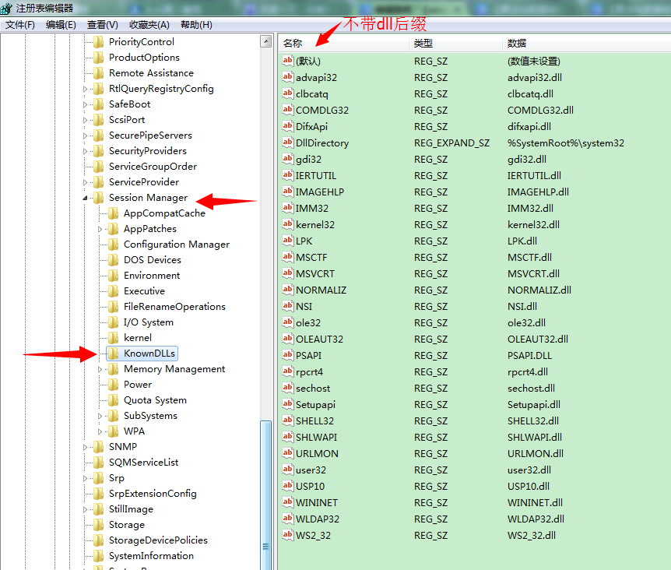Click the IERTUTIL string value icon
The height and width of the screenshot is (570, 671).
point(287,175)
